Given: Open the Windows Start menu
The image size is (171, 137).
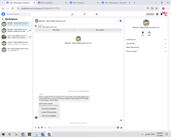Looking at the screenshot, I should 3,134.
